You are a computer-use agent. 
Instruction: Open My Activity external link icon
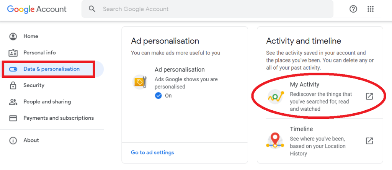pyautogui.click(x=369, y=96)
